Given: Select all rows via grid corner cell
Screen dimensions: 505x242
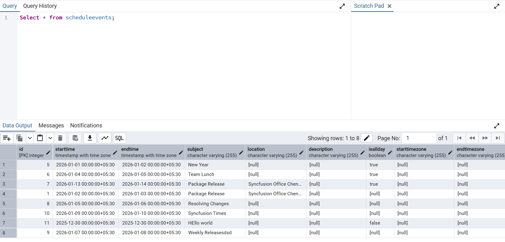Looking at the screenshot, I should point(8,152).
